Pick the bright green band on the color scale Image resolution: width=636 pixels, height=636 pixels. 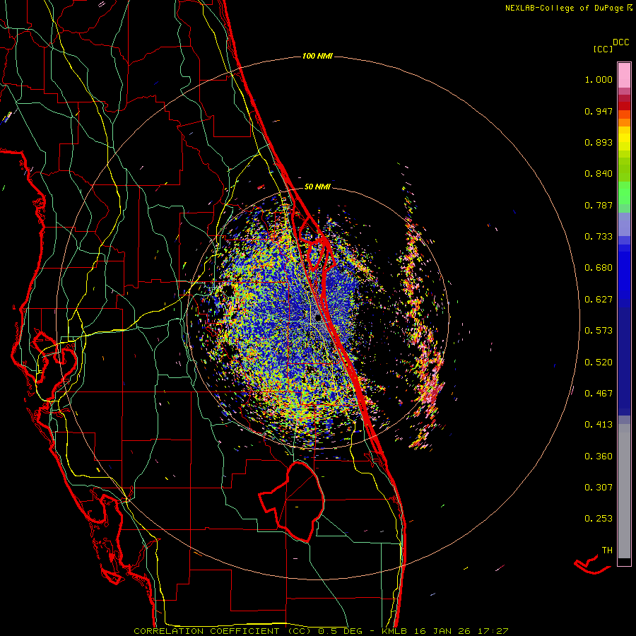(x=624, y=193)
